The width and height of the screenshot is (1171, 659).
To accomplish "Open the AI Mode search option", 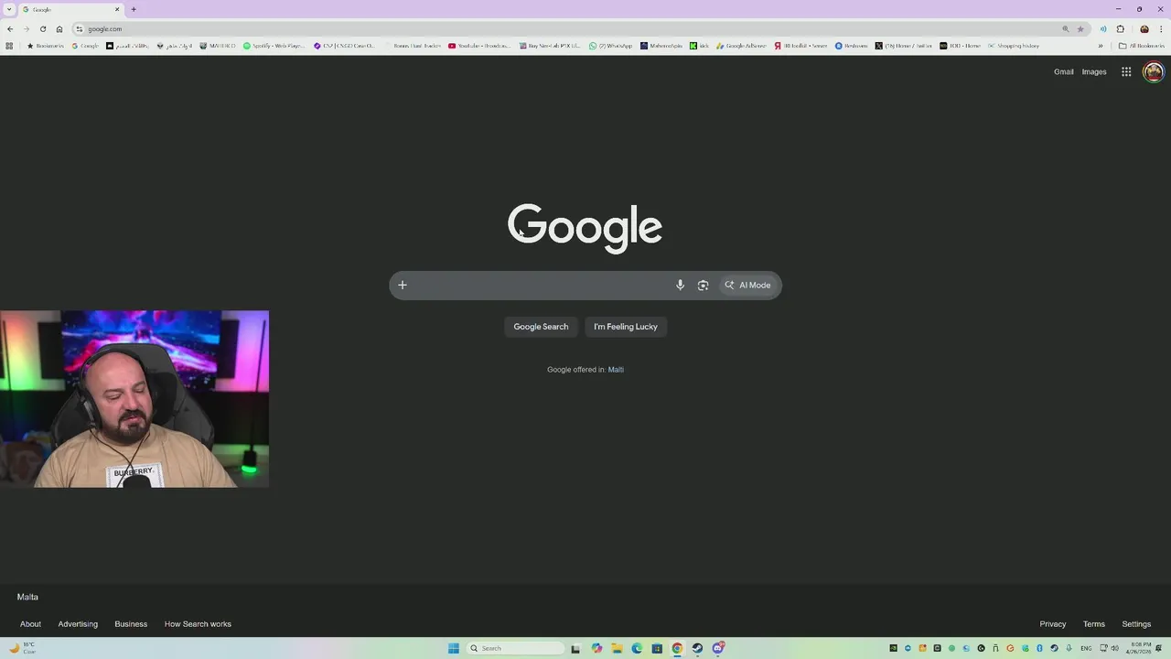I will tap(747, 285).
